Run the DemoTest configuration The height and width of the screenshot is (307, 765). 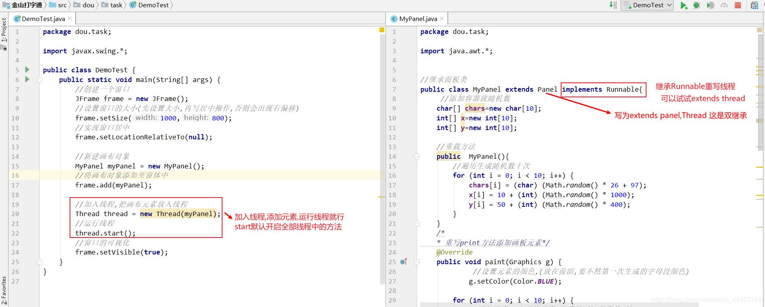click(683, 6)
